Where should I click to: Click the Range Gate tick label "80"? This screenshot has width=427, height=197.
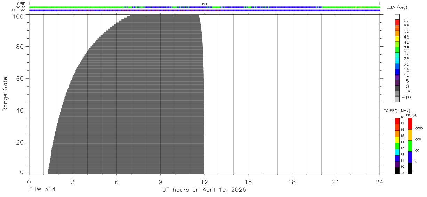tap(20, 47)
